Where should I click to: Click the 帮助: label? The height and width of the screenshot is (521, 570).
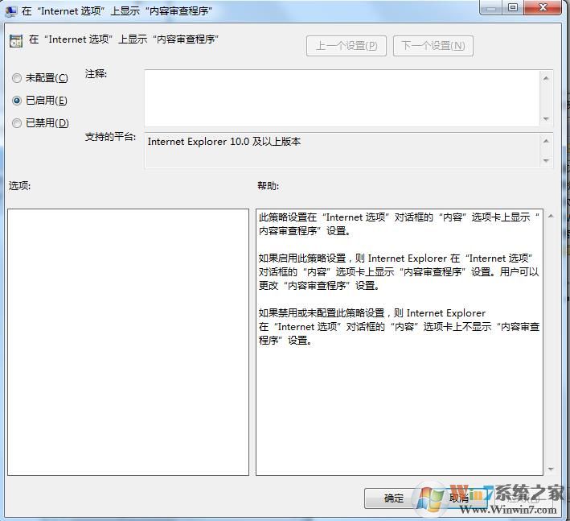pyautogui.click(x=268, y=186)
